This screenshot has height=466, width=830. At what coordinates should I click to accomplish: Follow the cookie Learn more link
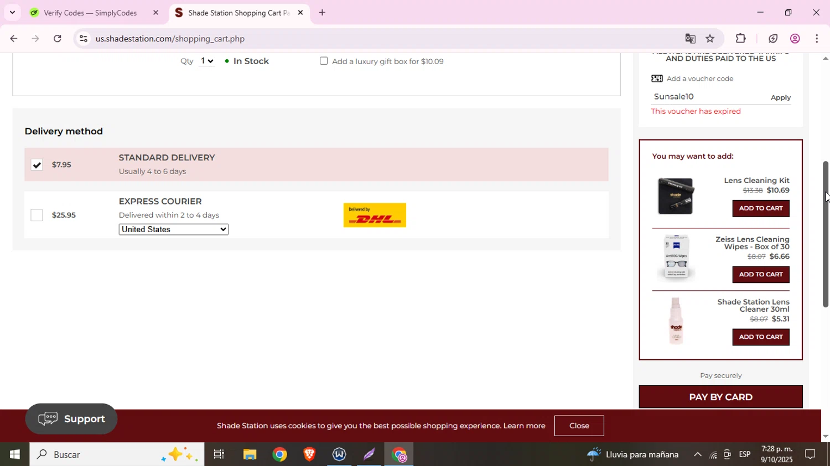tap(524, 426)
